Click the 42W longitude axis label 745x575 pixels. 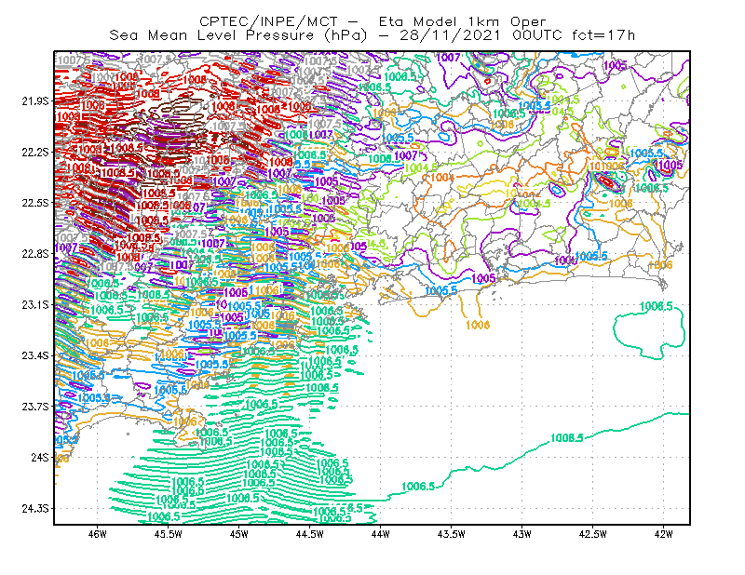(663, 534)
